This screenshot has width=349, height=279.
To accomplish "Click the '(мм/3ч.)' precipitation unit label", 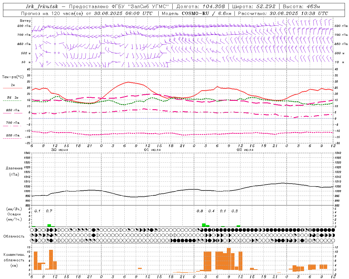I will coord(14,209).
